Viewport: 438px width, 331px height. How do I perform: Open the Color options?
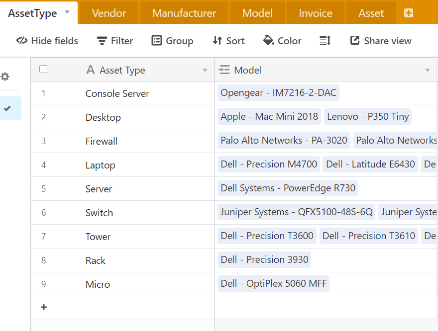(282, 41)
